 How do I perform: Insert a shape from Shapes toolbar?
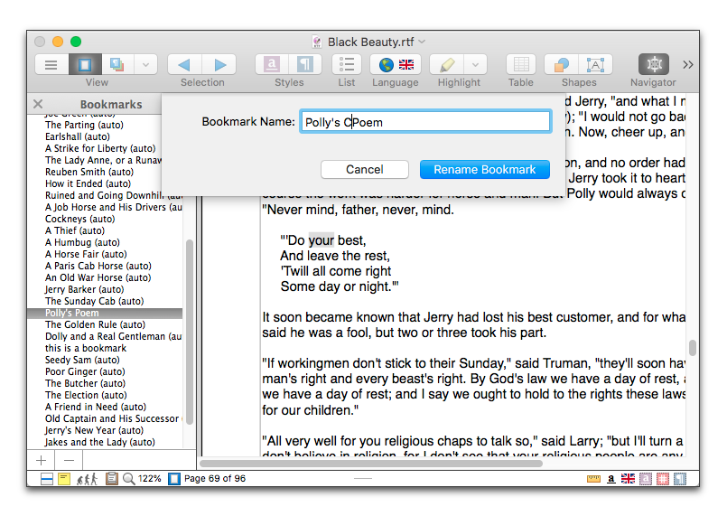click(x=562, y=64)
